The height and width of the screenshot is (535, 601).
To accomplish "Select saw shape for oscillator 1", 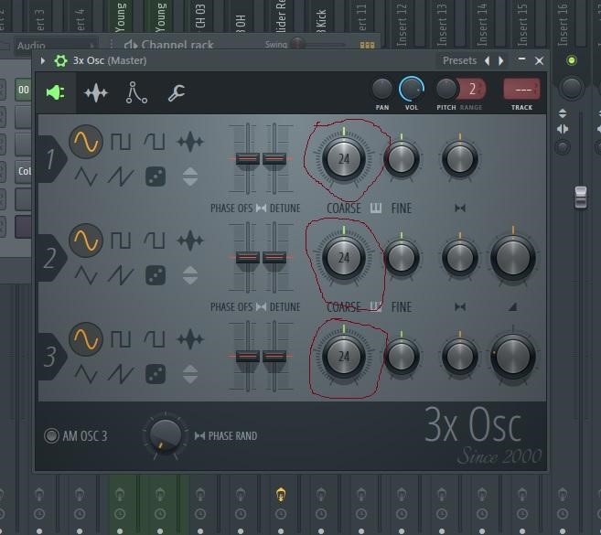I will click(x=121, y=177).
